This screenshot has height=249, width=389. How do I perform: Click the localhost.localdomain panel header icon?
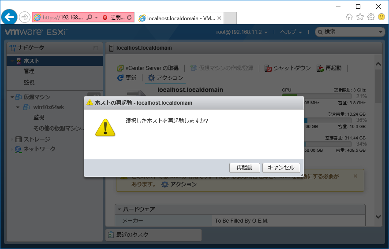coord(112,48)
